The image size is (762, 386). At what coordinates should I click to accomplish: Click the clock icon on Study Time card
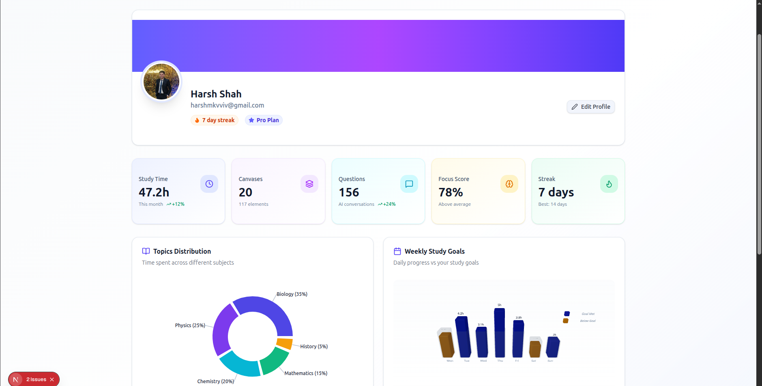point(209,184)
